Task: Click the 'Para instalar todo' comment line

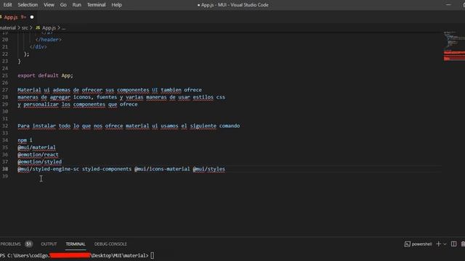Action: [129, 125]
